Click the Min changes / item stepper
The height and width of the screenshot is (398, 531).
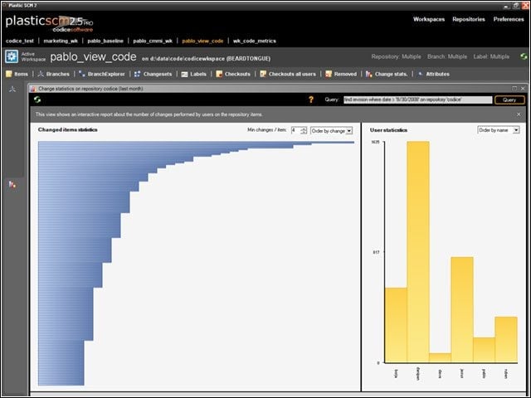(304, 131)
